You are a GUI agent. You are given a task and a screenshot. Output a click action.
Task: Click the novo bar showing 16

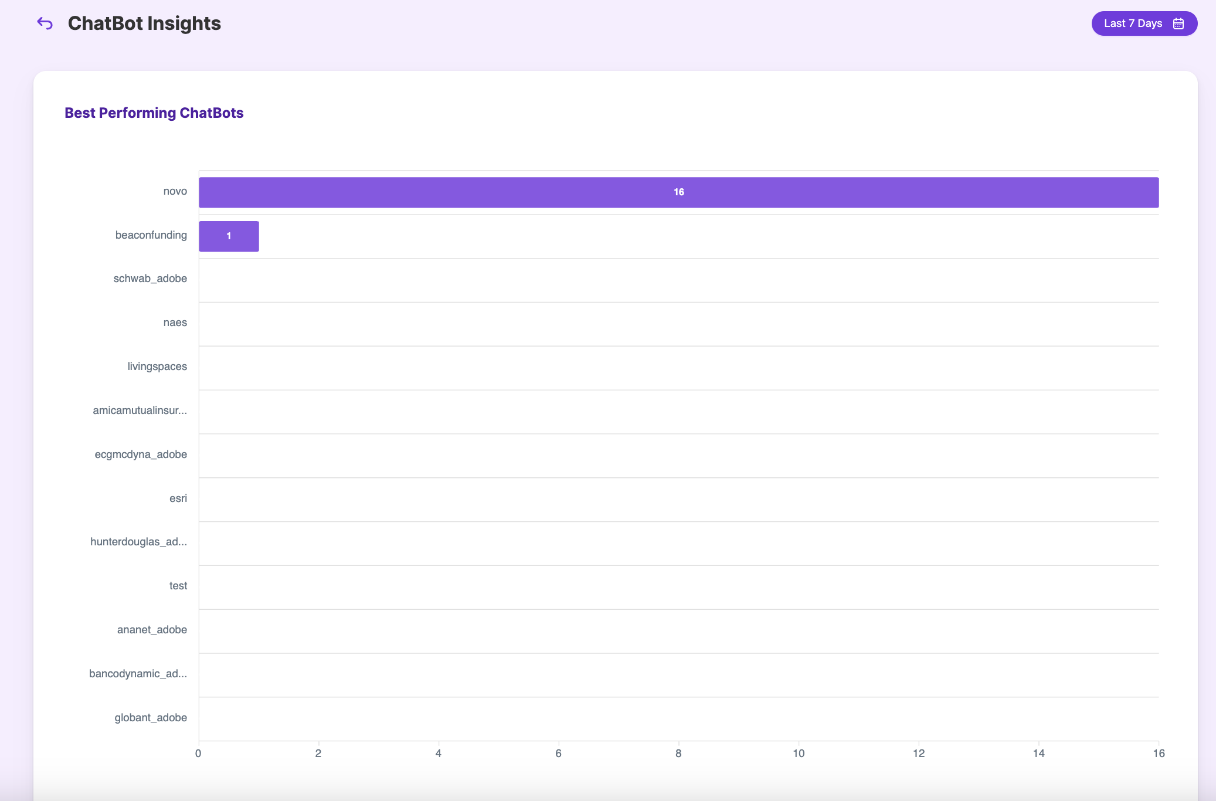[678, 192]
